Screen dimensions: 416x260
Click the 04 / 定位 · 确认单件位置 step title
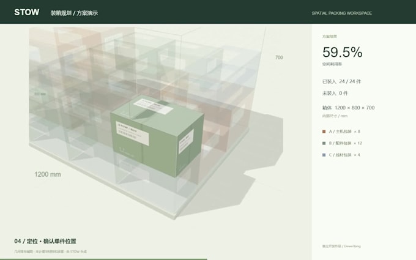point(45,241)
